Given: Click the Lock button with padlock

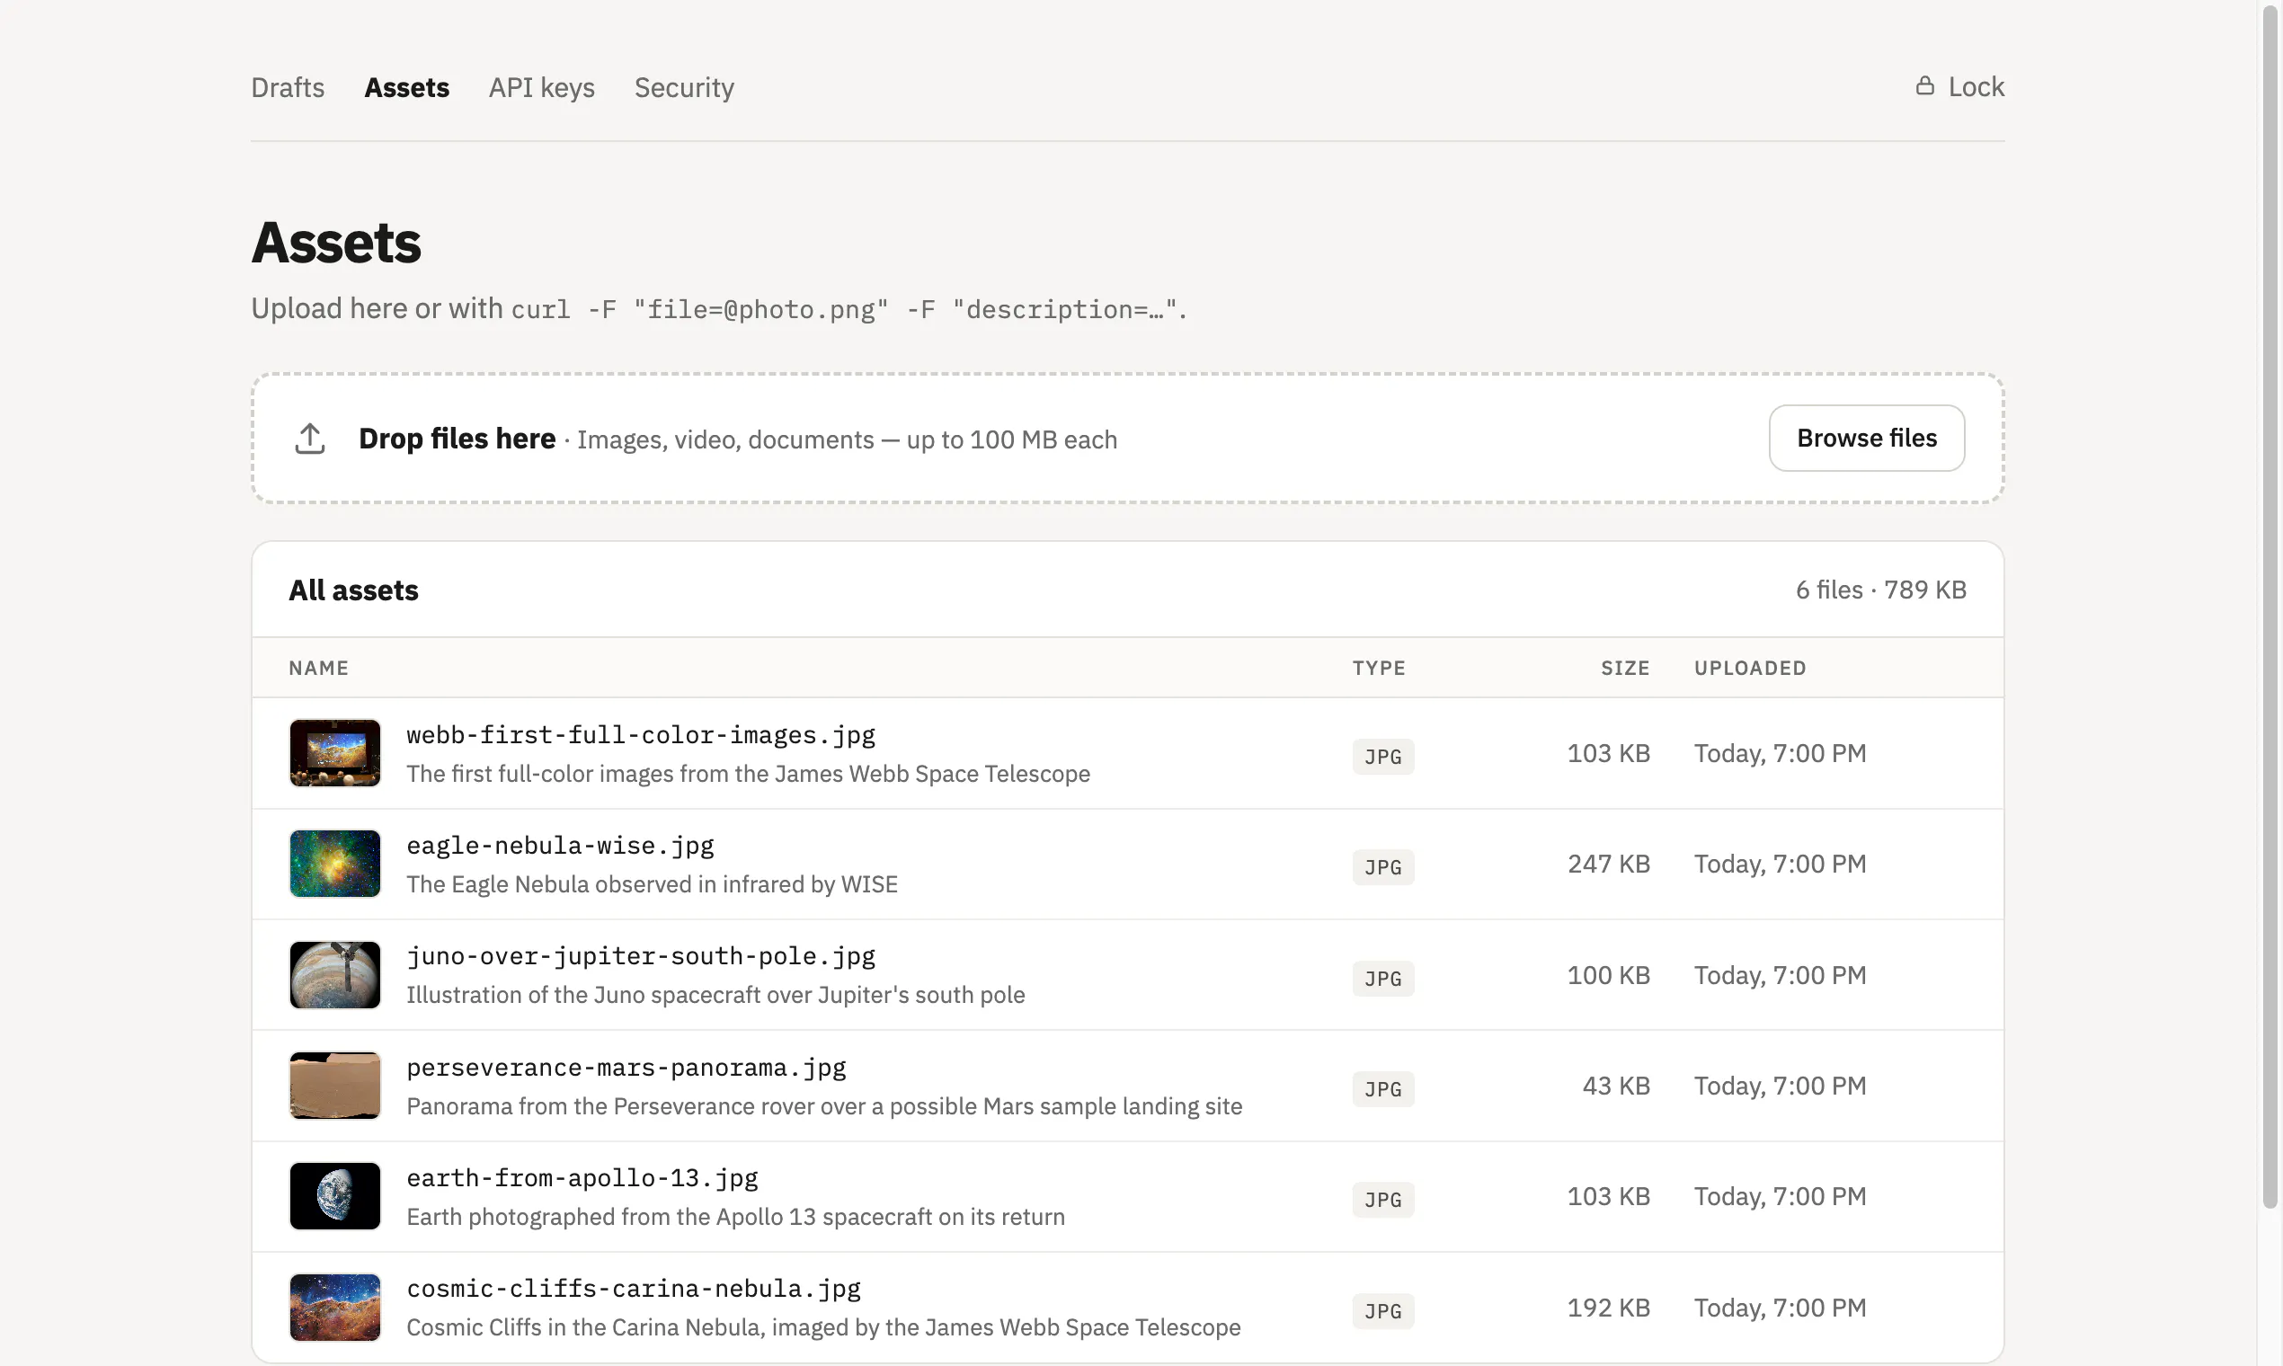Looking at the screenshot, I should [1959, 86].
